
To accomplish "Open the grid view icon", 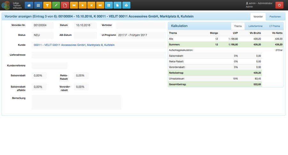I will pyautogui.click(x=109, y=5).
